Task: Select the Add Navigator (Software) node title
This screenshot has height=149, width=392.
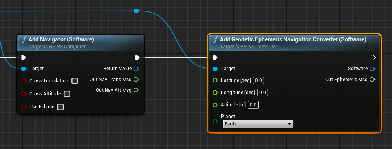Action: tap(61, 39)
